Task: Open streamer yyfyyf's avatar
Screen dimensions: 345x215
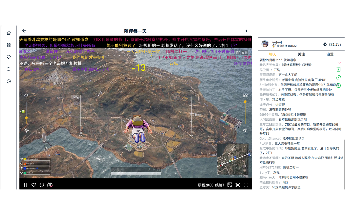Action: coord(265,44)
